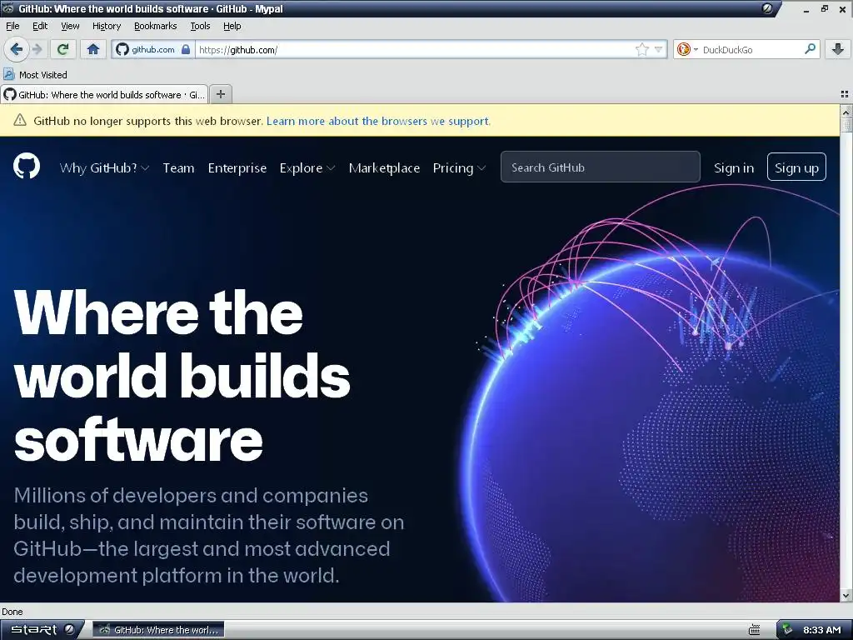Follow the Learn more about browsers link

[x=378, y=121]
